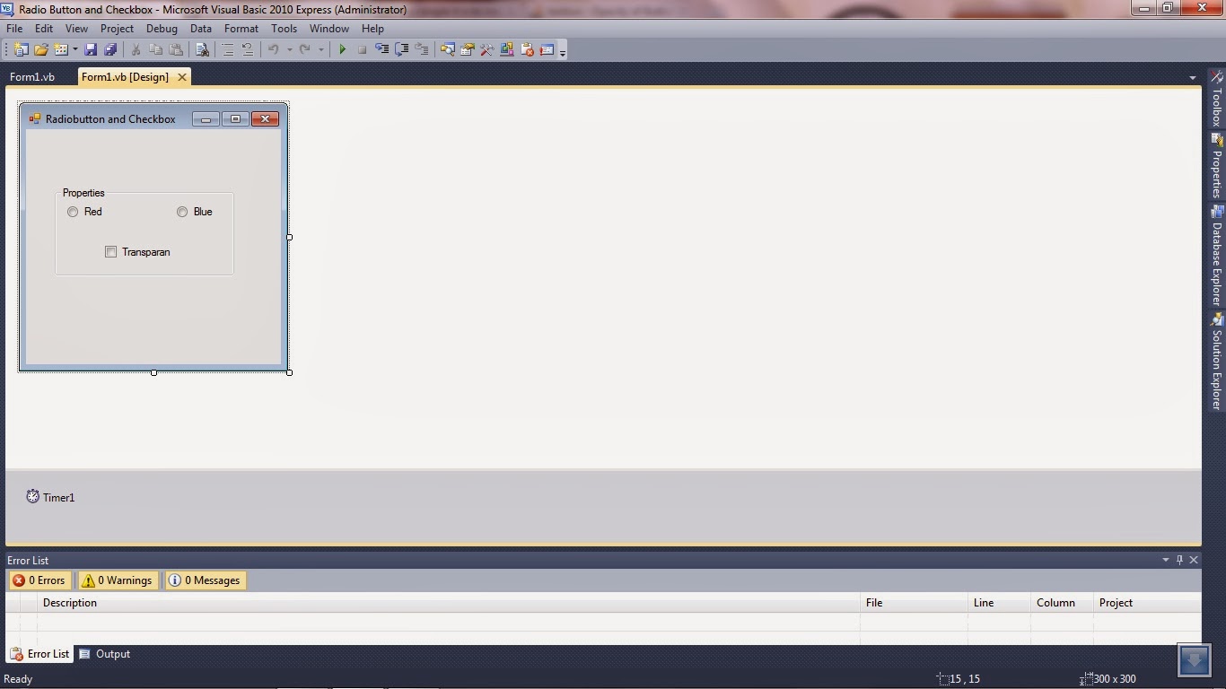The height and width of the screenshot is (689, 1226).
Task: Click the Comment out selected lines icon
Action: (x=228, y=50)
